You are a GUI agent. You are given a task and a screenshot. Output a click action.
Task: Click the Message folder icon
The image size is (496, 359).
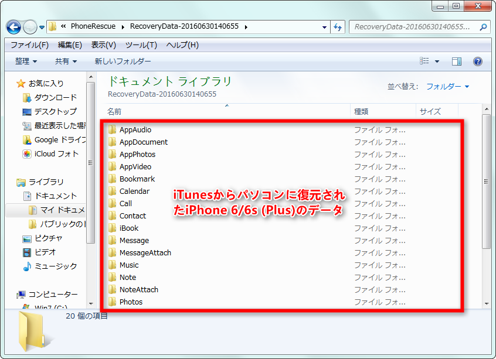pos(113,241)
